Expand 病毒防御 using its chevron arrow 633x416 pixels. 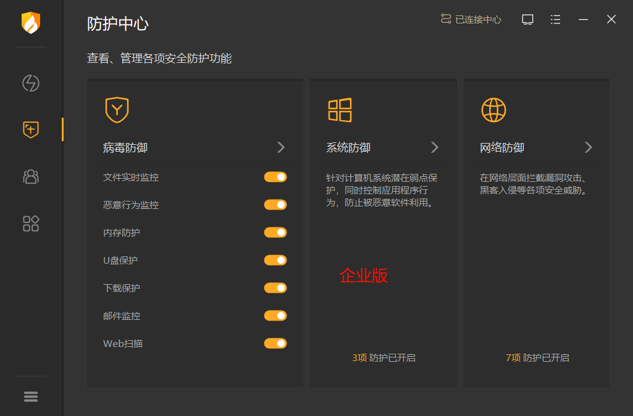point(281,147)
